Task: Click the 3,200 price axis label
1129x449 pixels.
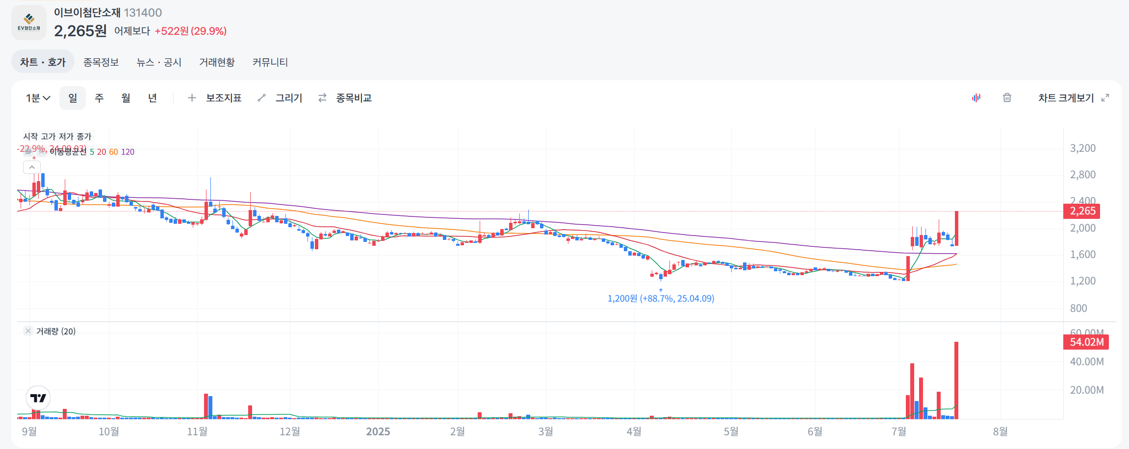Action: (1083, 148)
